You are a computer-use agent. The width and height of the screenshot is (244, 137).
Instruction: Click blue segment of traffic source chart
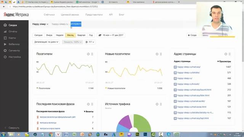coord(122,128)
